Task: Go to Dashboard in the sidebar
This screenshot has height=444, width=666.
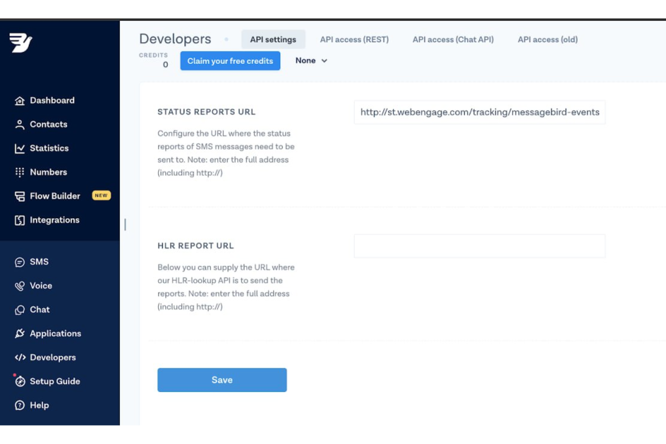Action: point(52,100)
